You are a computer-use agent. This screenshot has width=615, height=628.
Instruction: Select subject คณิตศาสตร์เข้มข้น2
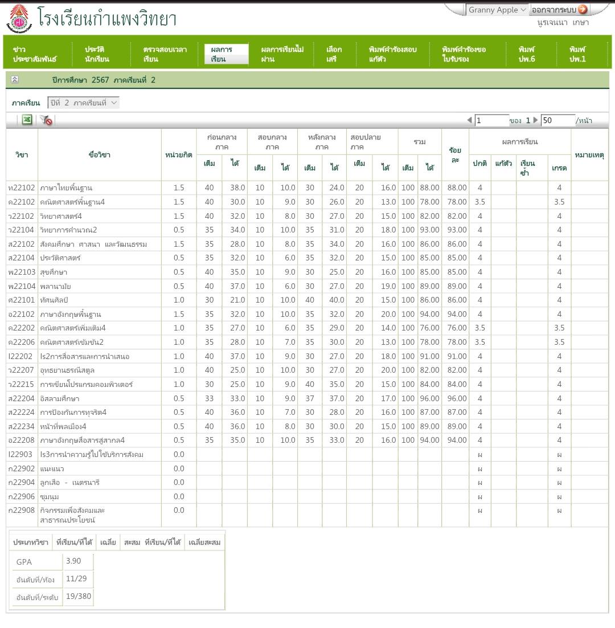pos(72,342)
